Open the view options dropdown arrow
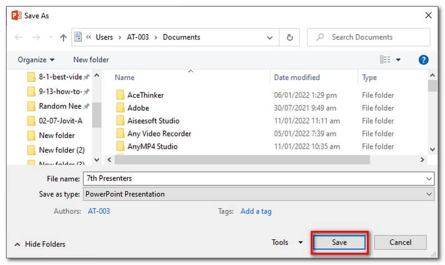The width and height of the screenshot is (445, 265). click(x=398, y=60)
